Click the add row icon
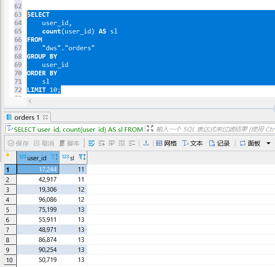The image size is (275, 267). point(102,143)
